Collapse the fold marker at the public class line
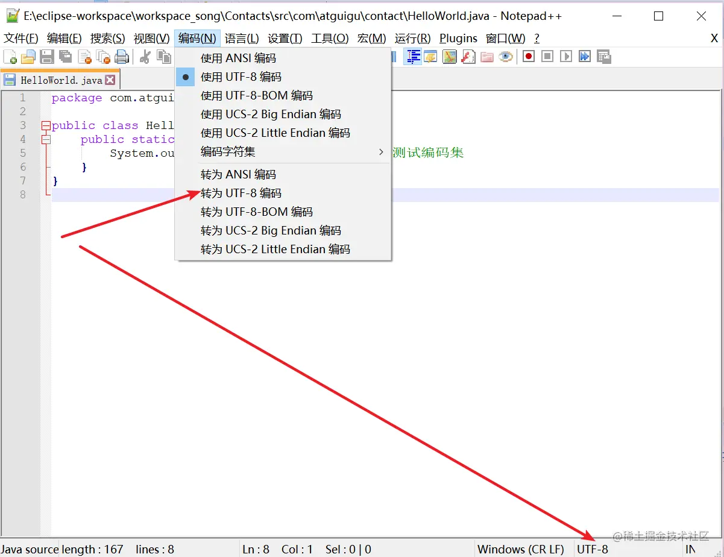724x557 pixels. pos(46,125)
